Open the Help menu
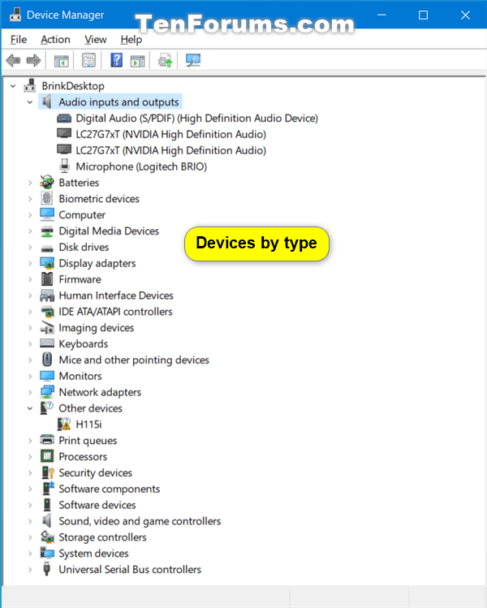487x608 pixels. tap(131, 40)
